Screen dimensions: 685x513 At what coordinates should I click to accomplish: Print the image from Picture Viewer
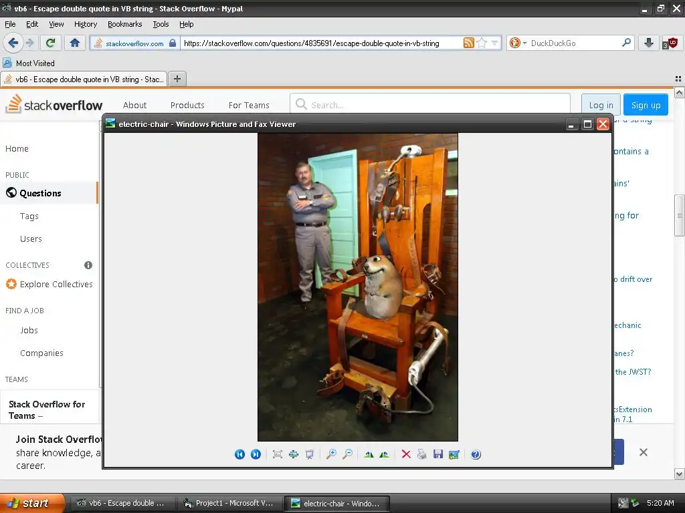click(x=422, y=454)
